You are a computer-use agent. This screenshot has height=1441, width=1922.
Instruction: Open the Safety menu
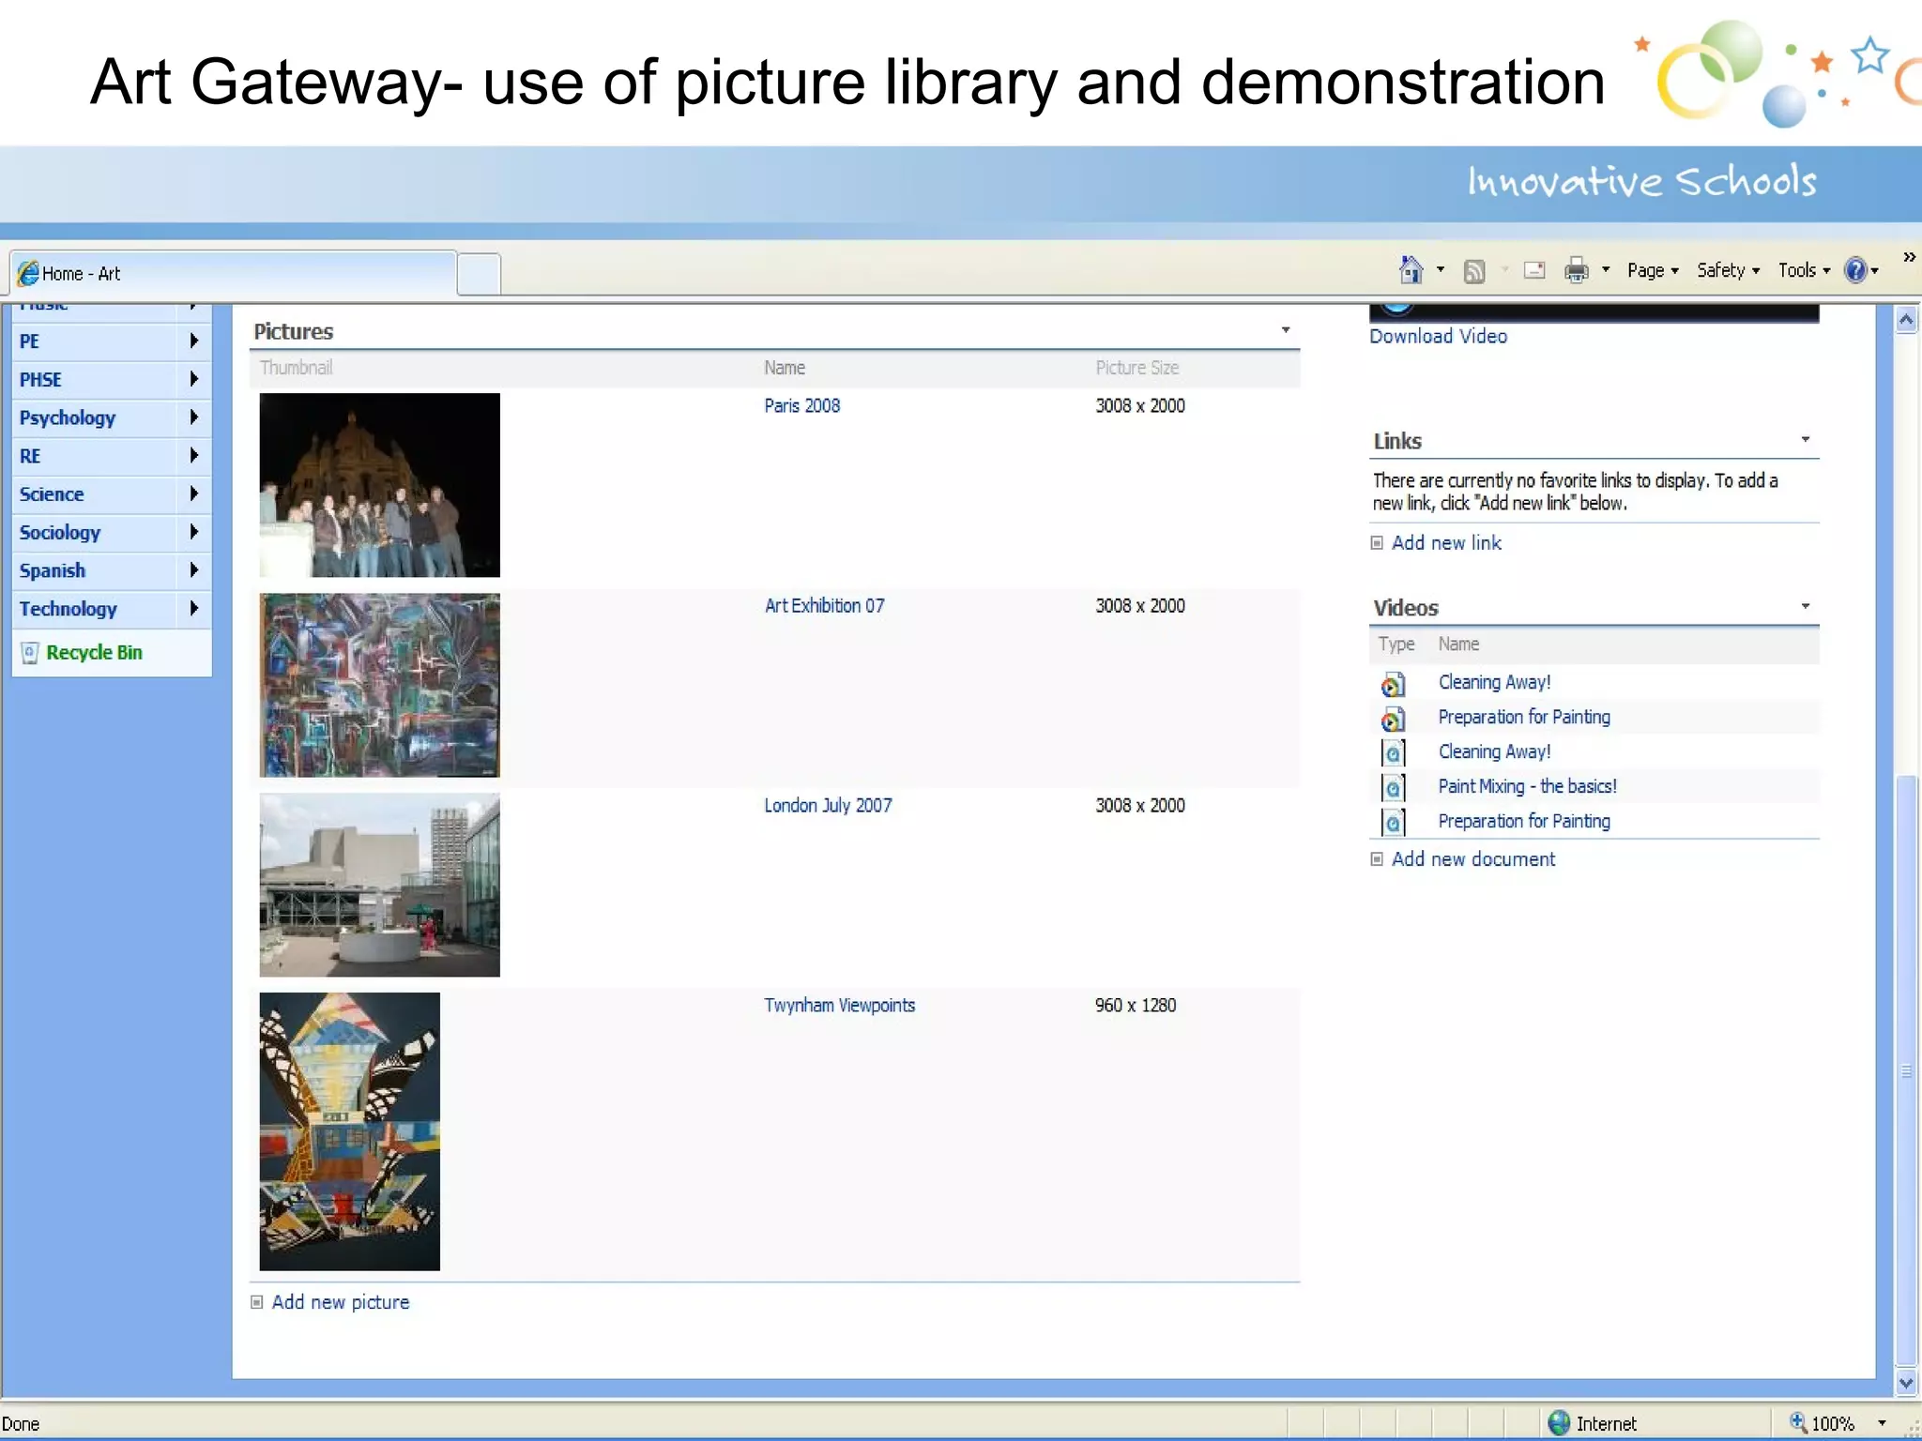point(1728,270)
